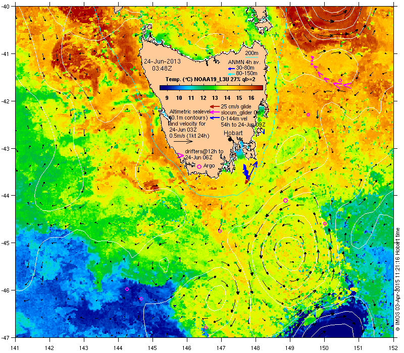
Task: Click the Argo float circle near 46°S 144.2°E
Action: pyautogui.click(x=127, y=289)
